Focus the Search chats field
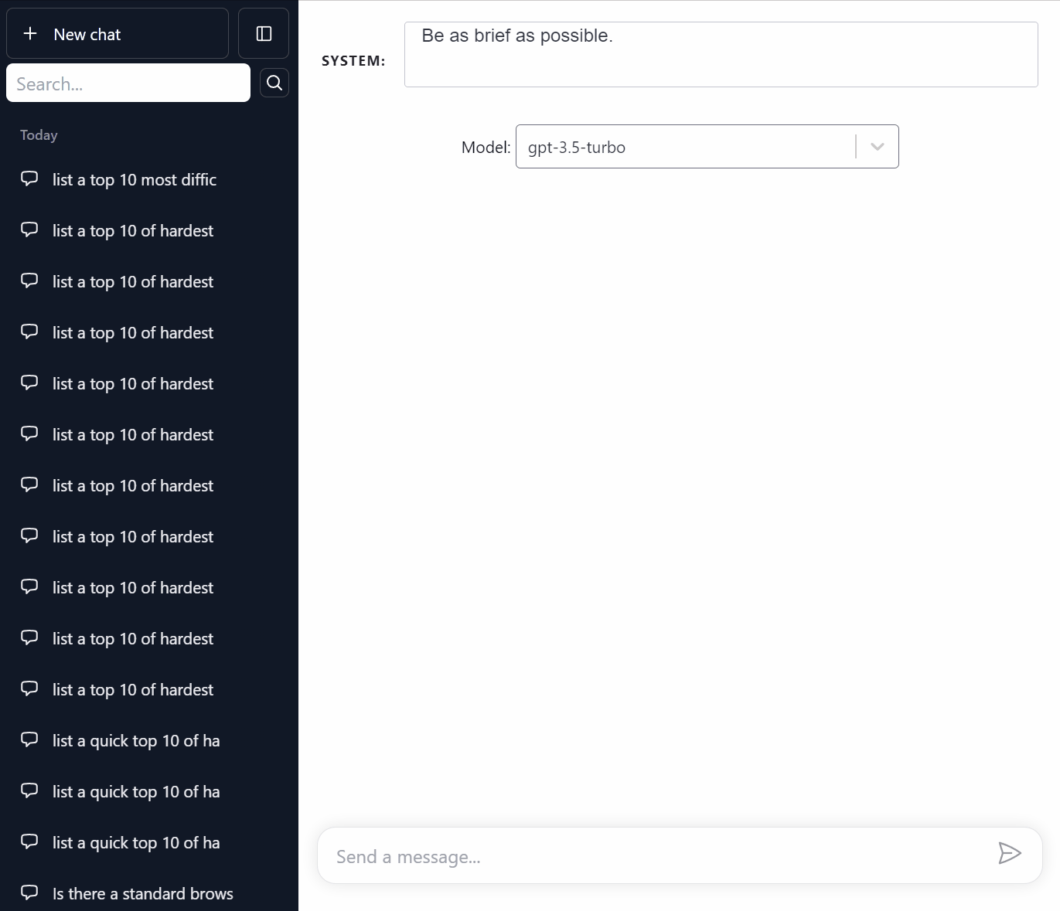Image resolution: width=1060 pixels, height=911 pixels. (128, 83)
